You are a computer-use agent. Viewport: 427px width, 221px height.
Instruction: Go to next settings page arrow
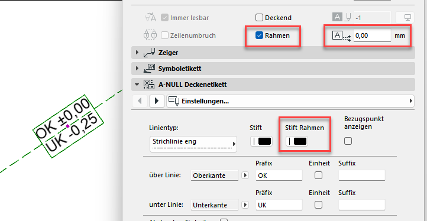click(x=157, y=101)
